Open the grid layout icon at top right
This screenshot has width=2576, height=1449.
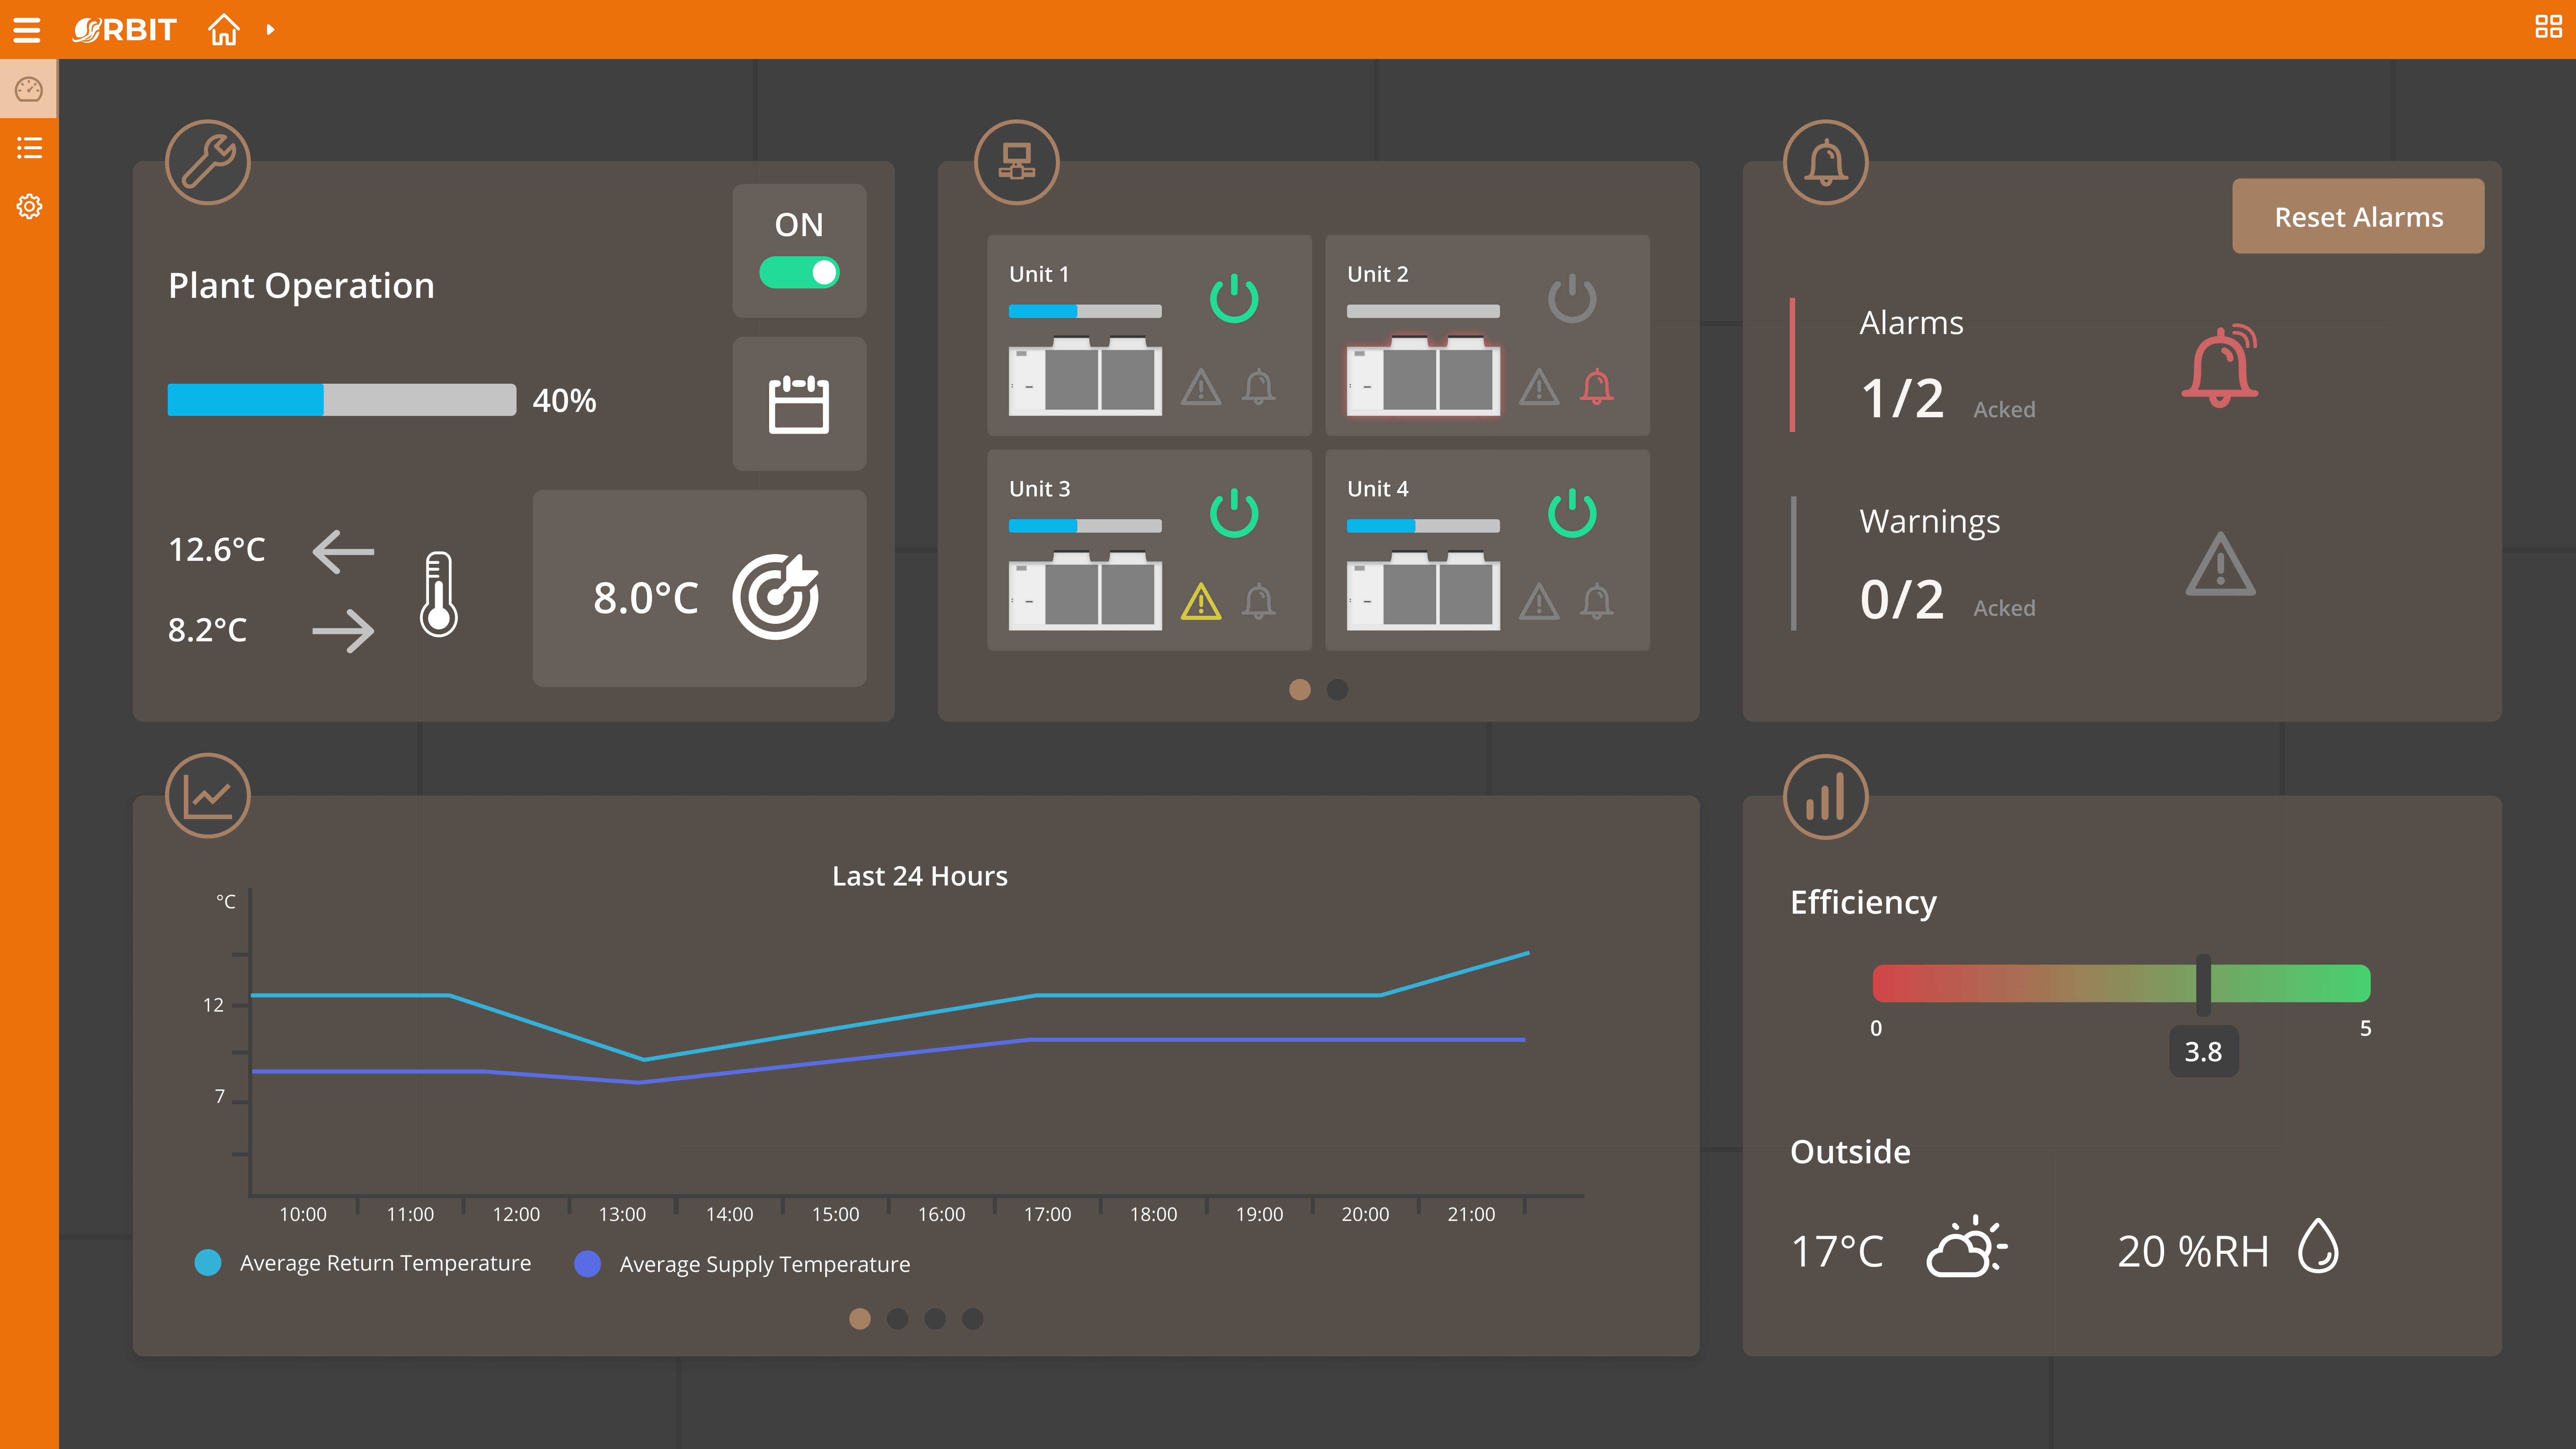coord(2548,27)
